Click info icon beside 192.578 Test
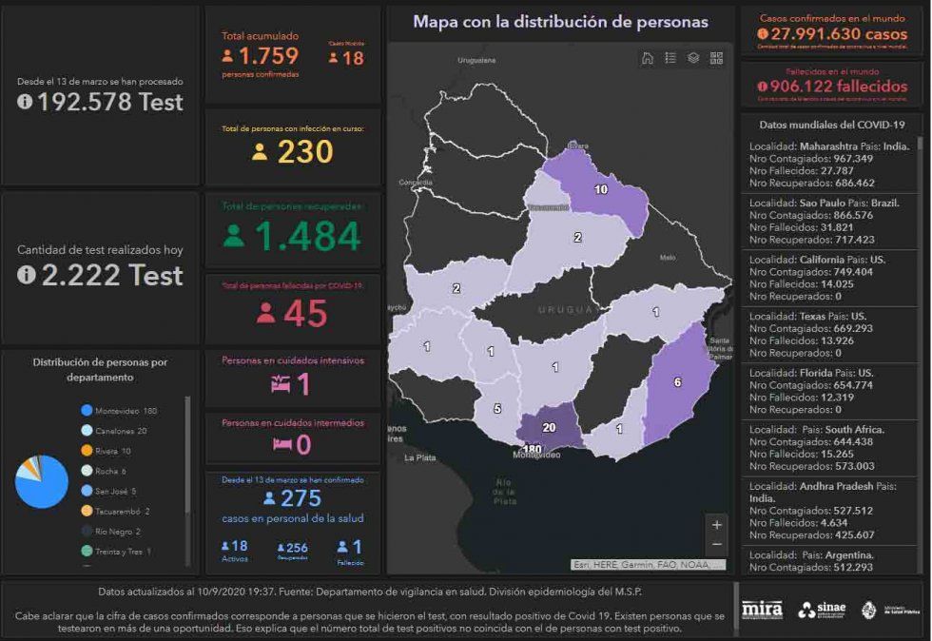Viewport: 932px width, 641px height. pyautogui.click(x=25, y=102)
